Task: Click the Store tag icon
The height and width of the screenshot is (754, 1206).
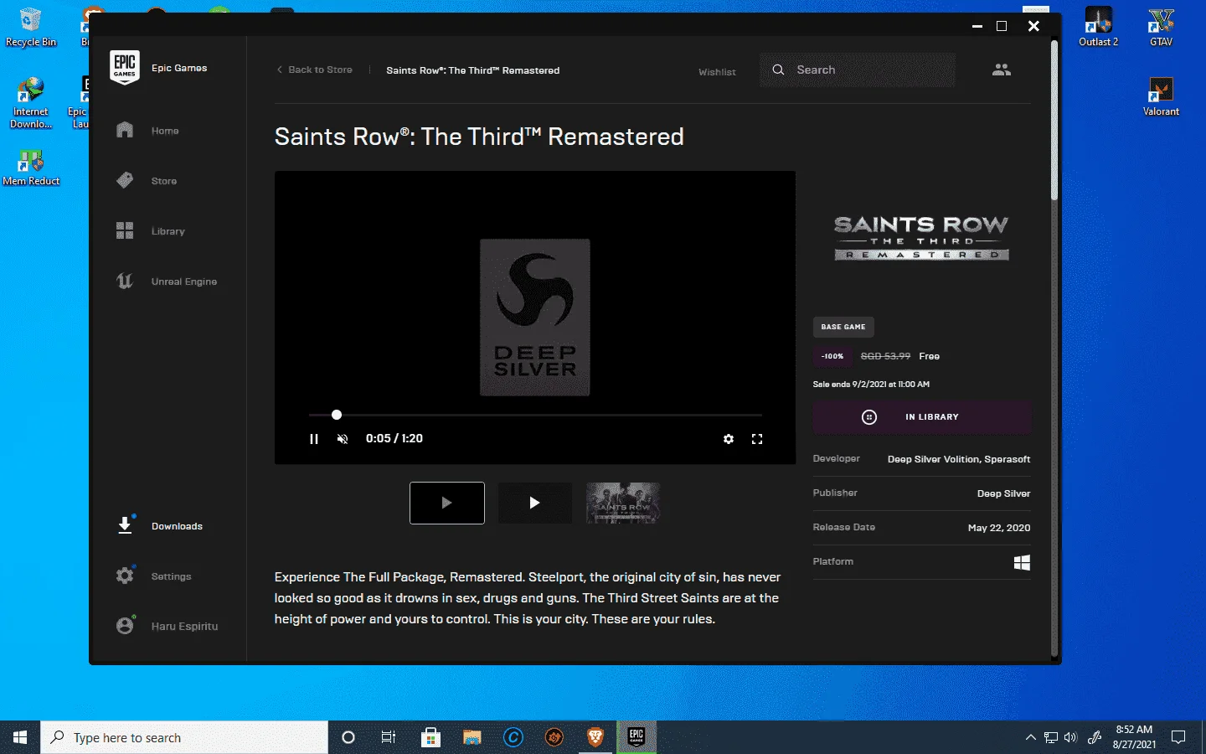Action: (125, 180)
